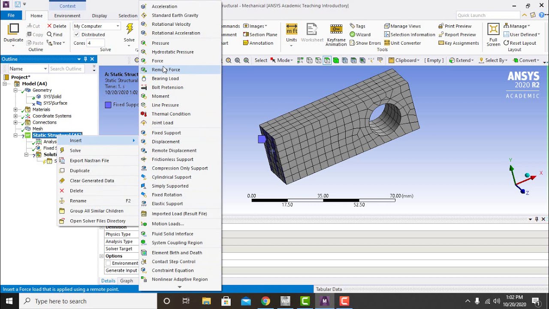The width and height of the screenshot is (549, 309).
Task: Click the Section Plane tool
Action: point(260,35)
